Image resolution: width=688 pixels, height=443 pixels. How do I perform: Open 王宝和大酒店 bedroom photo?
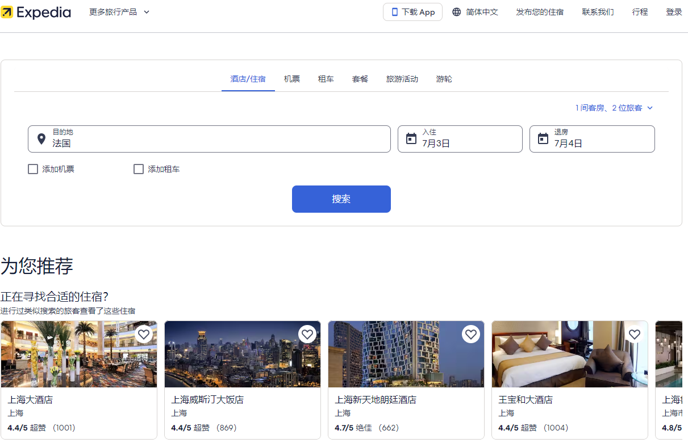point(570,355)
